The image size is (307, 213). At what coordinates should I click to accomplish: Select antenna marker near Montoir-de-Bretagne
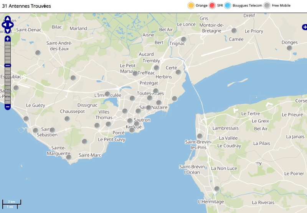[234, 31]
